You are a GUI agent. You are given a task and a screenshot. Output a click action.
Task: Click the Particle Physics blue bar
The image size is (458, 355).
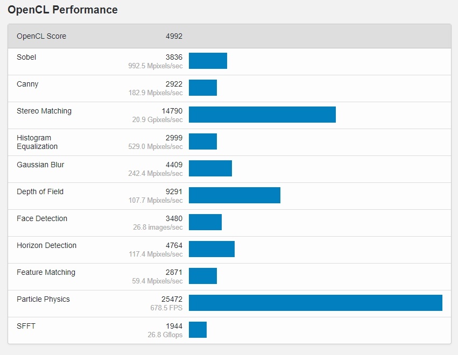click(315, 303)
